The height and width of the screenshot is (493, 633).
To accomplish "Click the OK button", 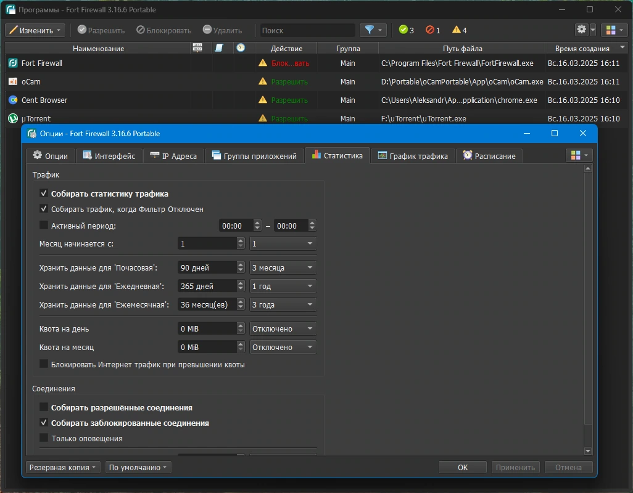I will coord(463,467).
